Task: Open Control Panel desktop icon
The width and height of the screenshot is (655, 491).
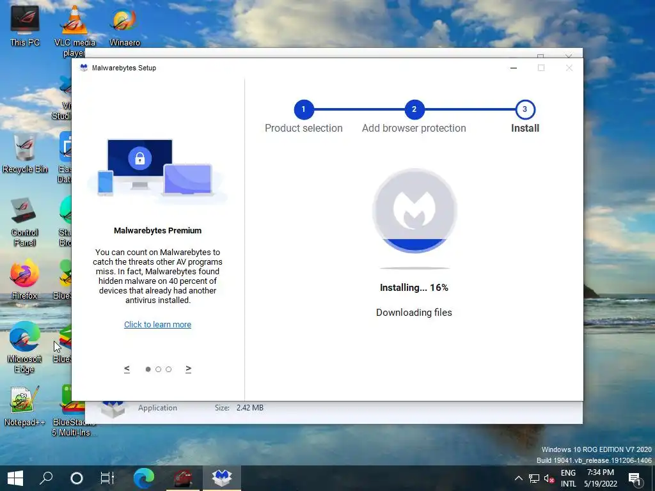Action: point(25,221)
